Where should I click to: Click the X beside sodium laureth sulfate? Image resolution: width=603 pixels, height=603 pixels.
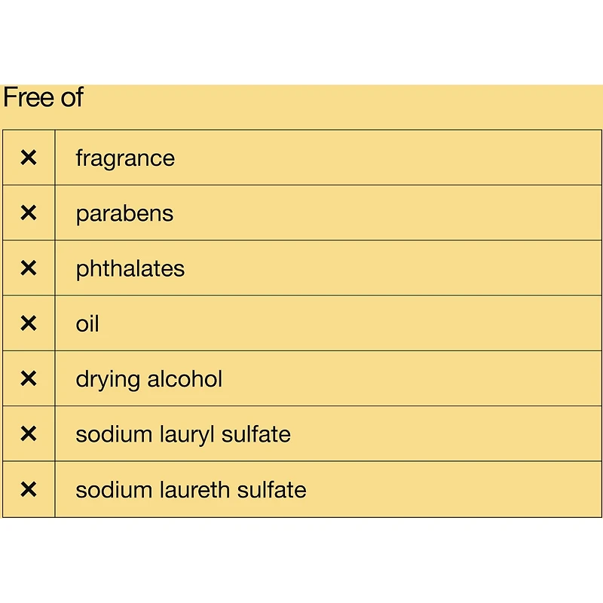(28, 490)
